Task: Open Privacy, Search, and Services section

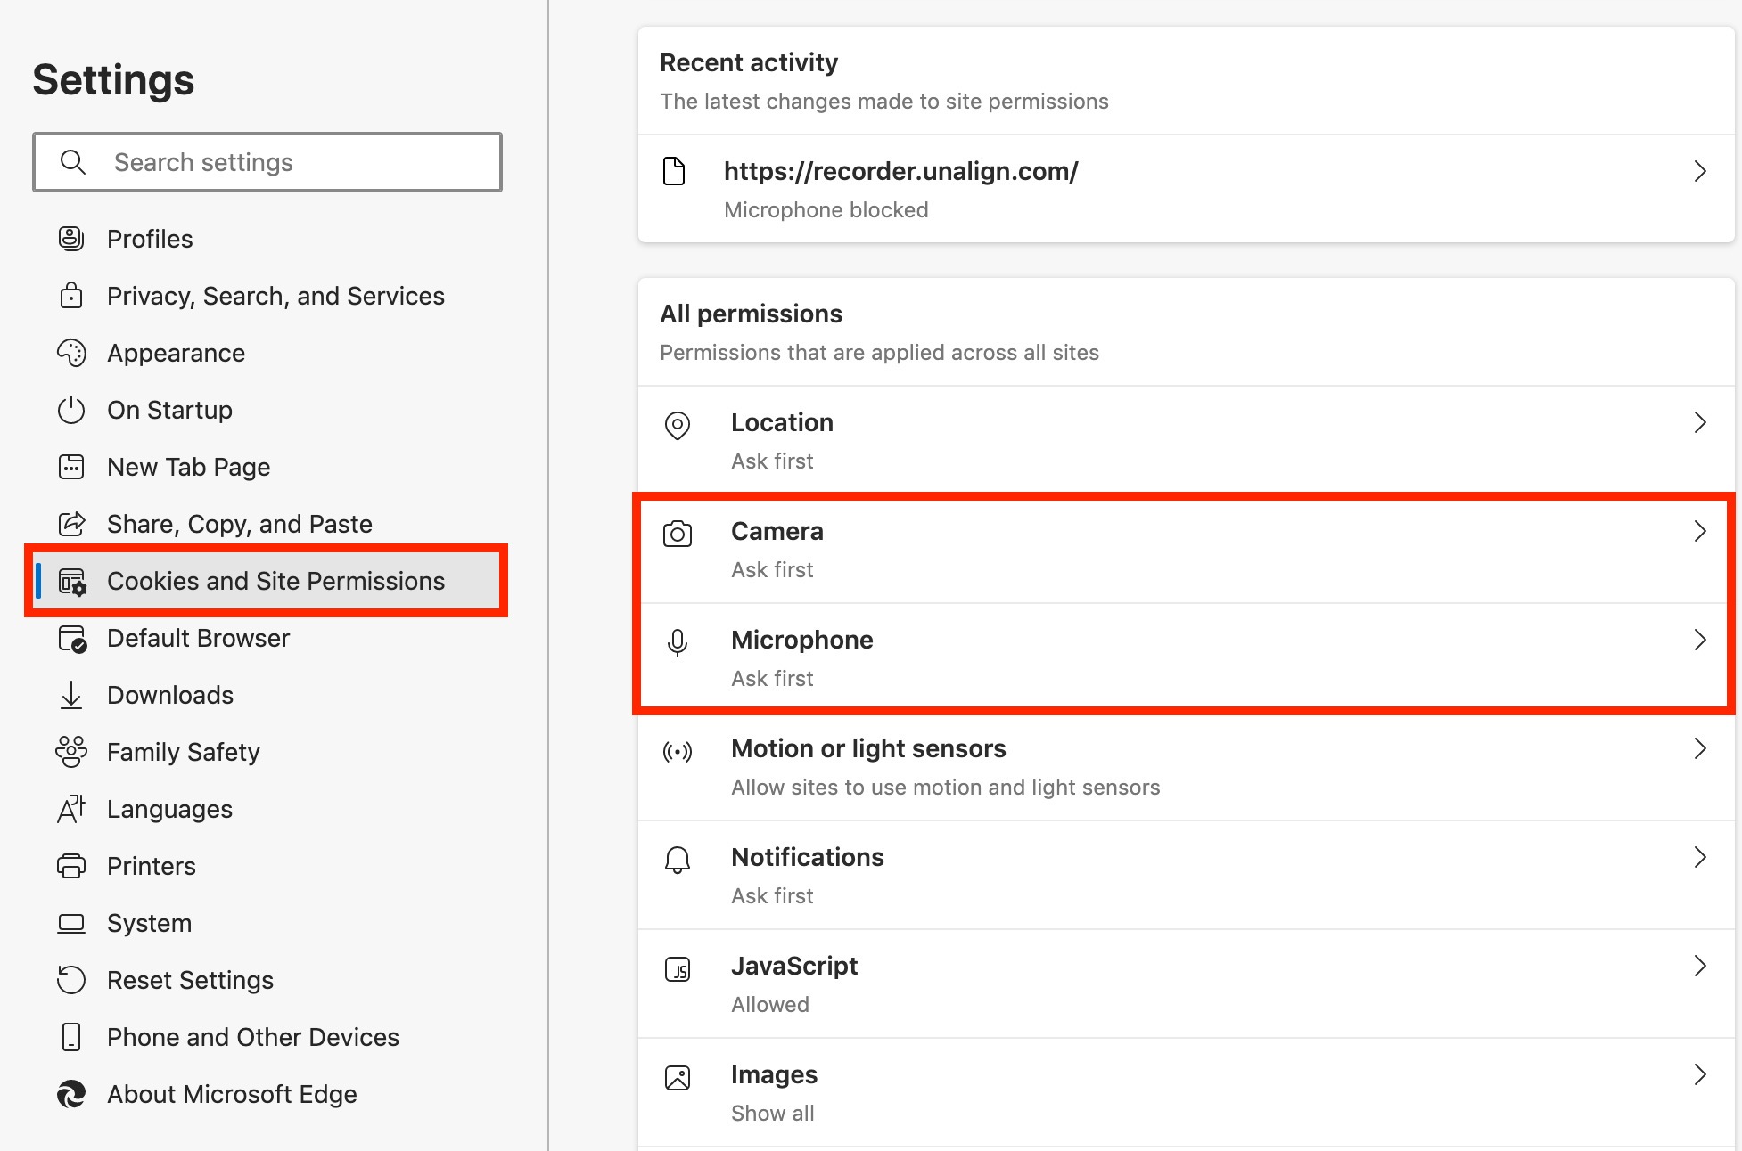Action: pos(267,296)
